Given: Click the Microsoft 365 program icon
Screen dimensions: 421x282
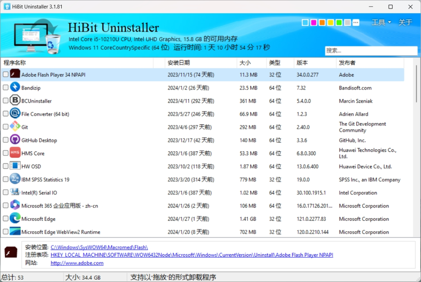Looking at the screenshot, I should pos(15,205).
